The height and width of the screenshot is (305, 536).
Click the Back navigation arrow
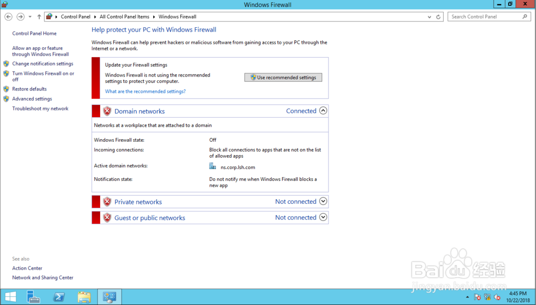[9, 17]
